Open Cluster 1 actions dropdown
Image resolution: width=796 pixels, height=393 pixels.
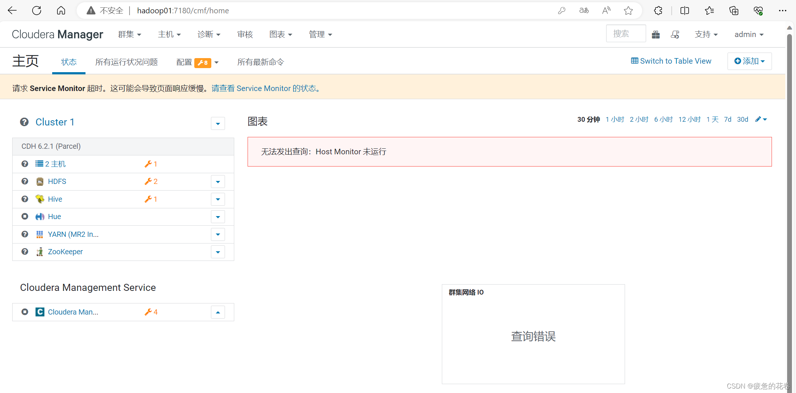(x=218, y=124)
